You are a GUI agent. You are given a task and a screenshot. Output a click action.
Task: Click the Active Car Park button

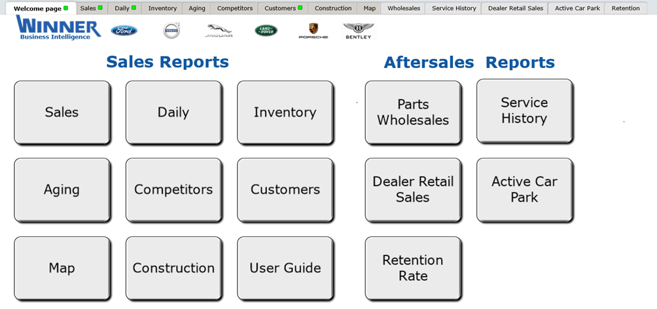pyautogui.click(x=524, y=190)
